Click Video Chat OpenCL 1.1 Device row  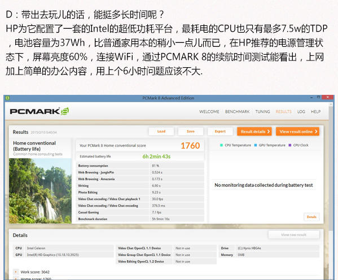(166, 248)
